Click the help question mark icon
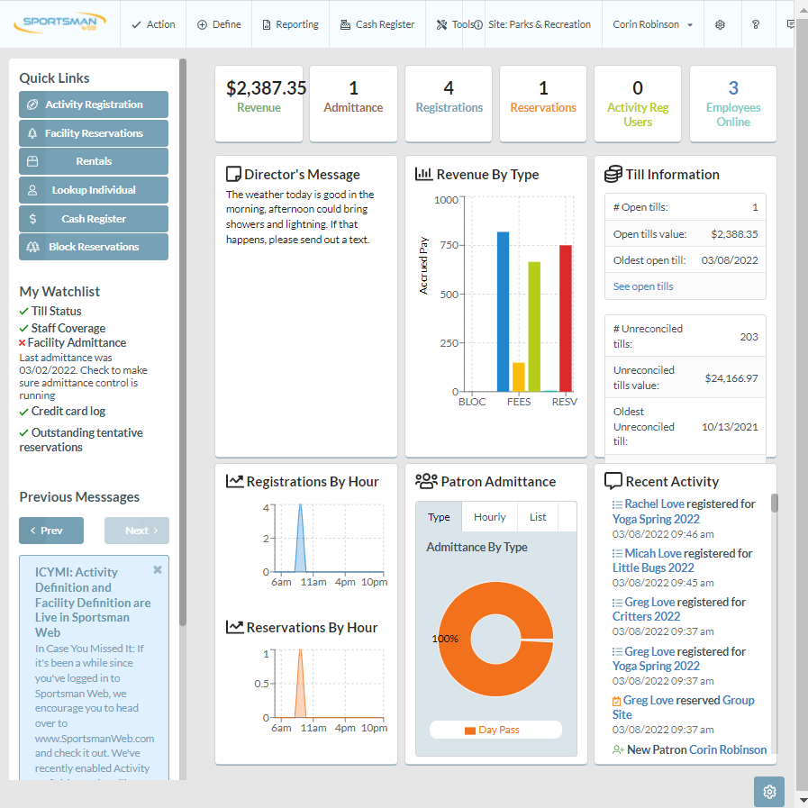Image resolution: width=808 pixels, height=808 pixels. click(756, 24)
